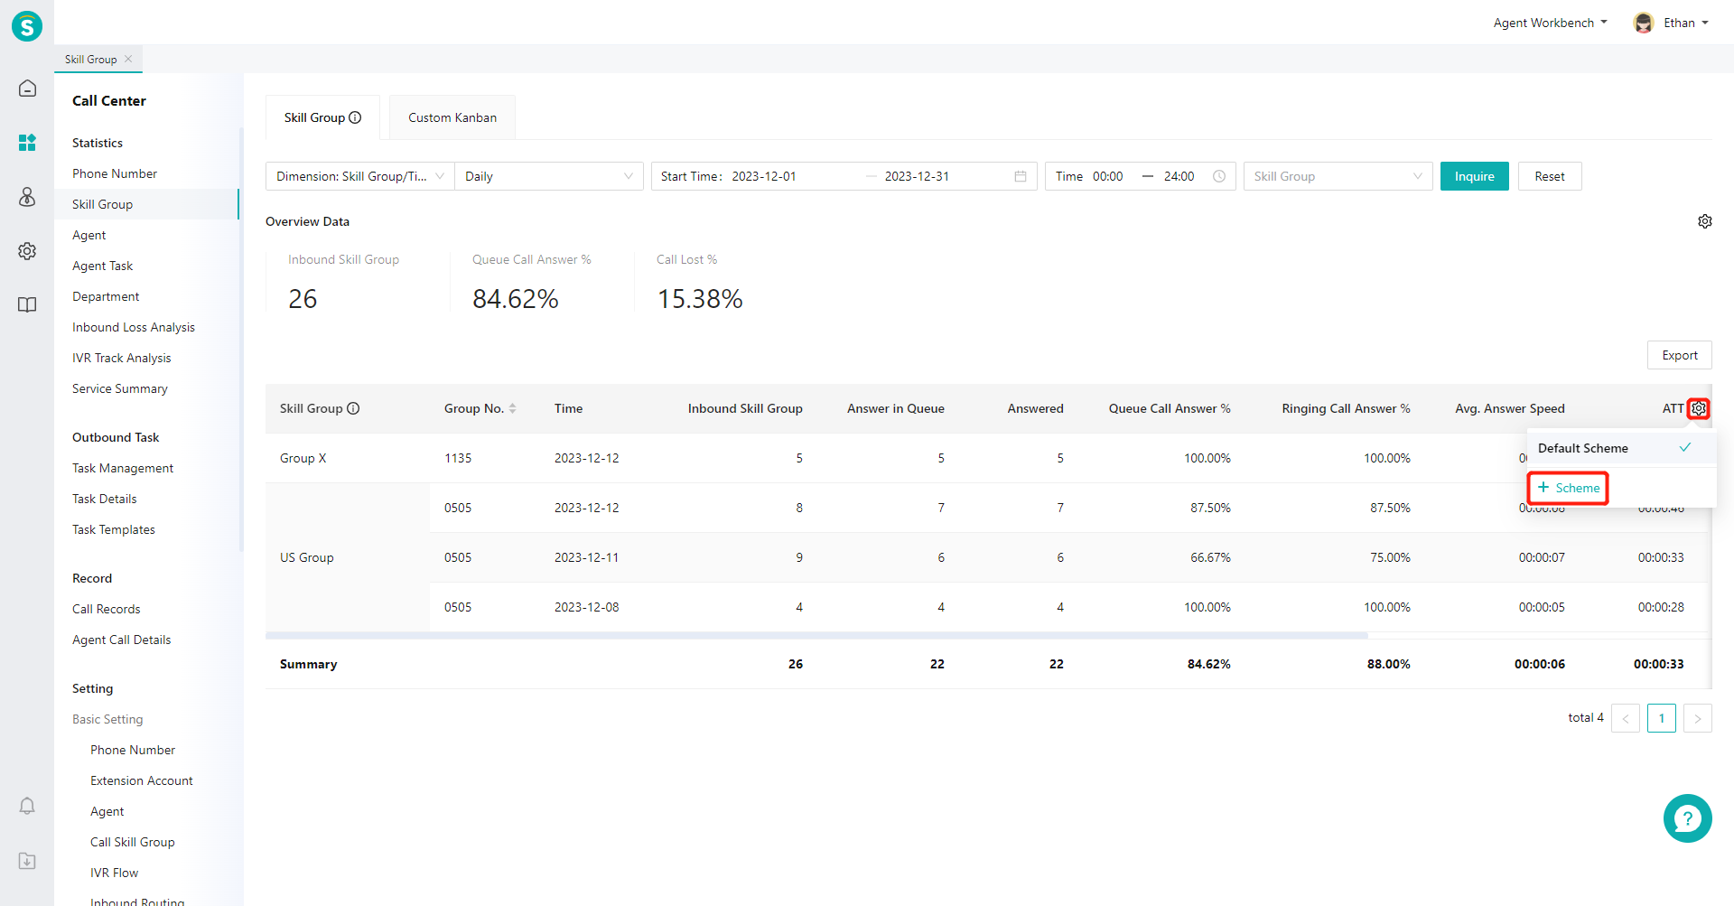This screenshot has height=906, width=1734.
Task: Click the Queue Call Answer % column header
Action: (x=1170, y=408)
